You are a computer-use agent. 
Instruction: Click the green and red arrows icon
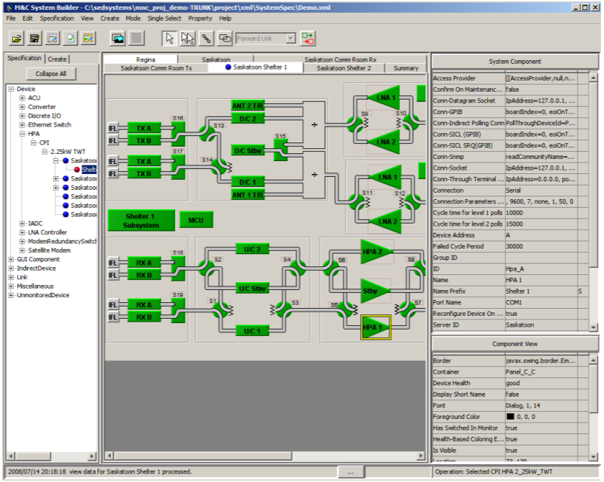(x=308, y=38)
